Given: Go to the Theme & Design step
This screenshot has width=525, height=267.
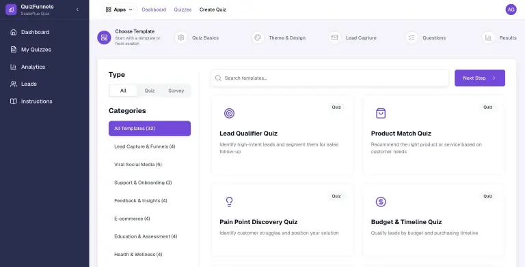Looking at the screenshot, I should (x=287, y=38).
